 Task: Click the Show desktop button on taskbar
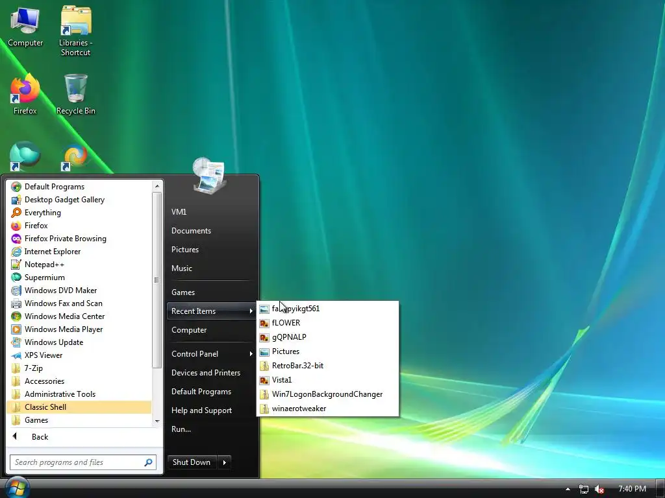point(660,489)
